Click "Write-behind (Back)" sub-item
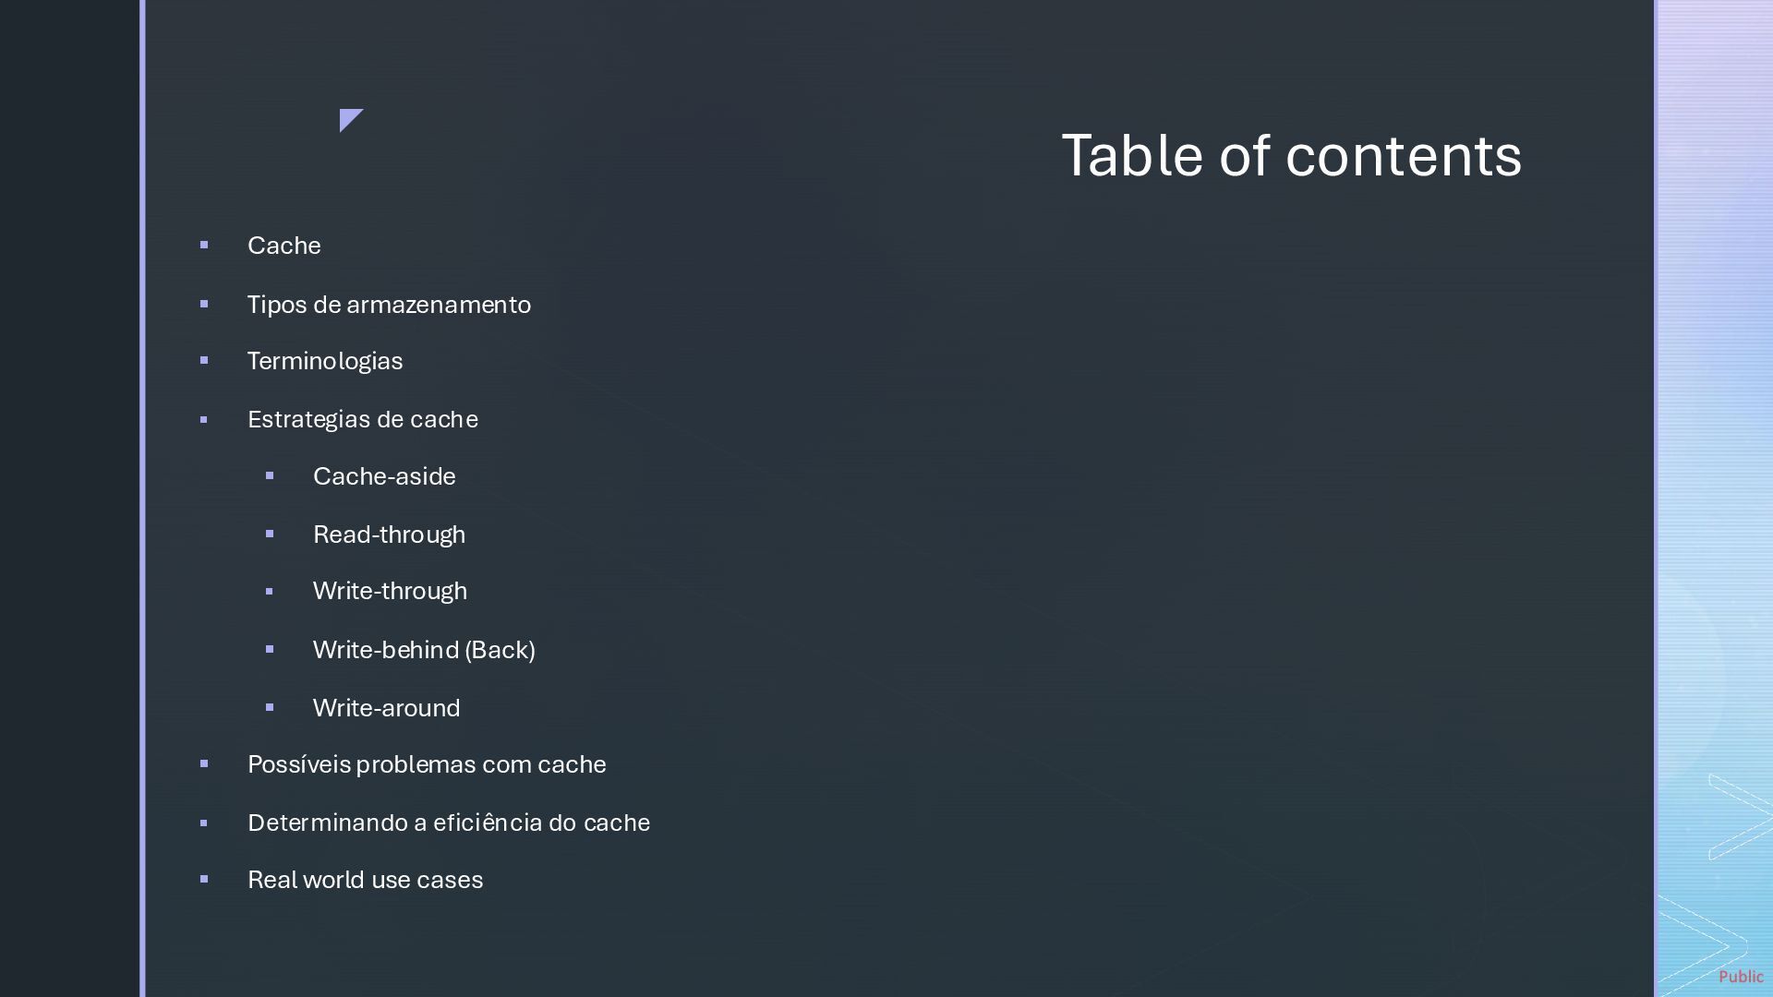The height and width of the screenshot is (997, 1773). pyautogui.click(x=424, y=650)
